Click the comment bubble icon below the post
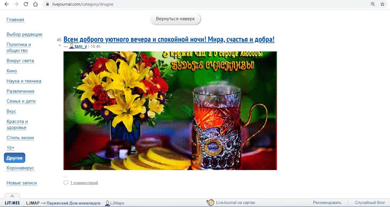This screenshot has height=207, width=390. coord(66,183)
